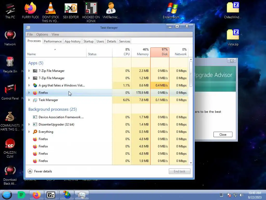Expand the Task Manager app row

(x=29, y=100)
